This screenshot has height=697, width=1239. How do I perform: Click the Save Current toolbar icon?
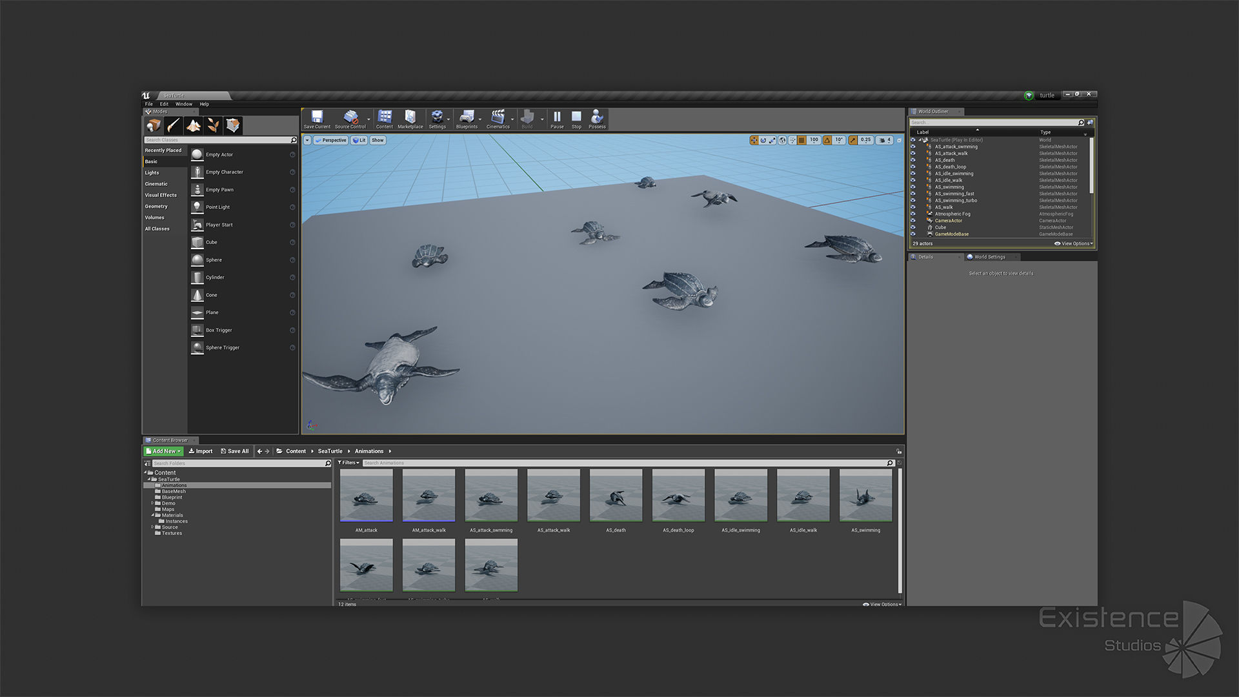[317, 117]
